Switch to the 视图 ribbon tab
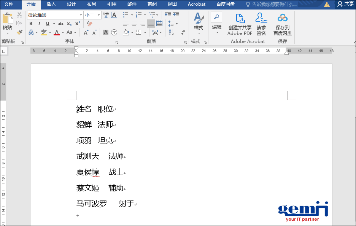The image size is (356, 226). [172, 4]
